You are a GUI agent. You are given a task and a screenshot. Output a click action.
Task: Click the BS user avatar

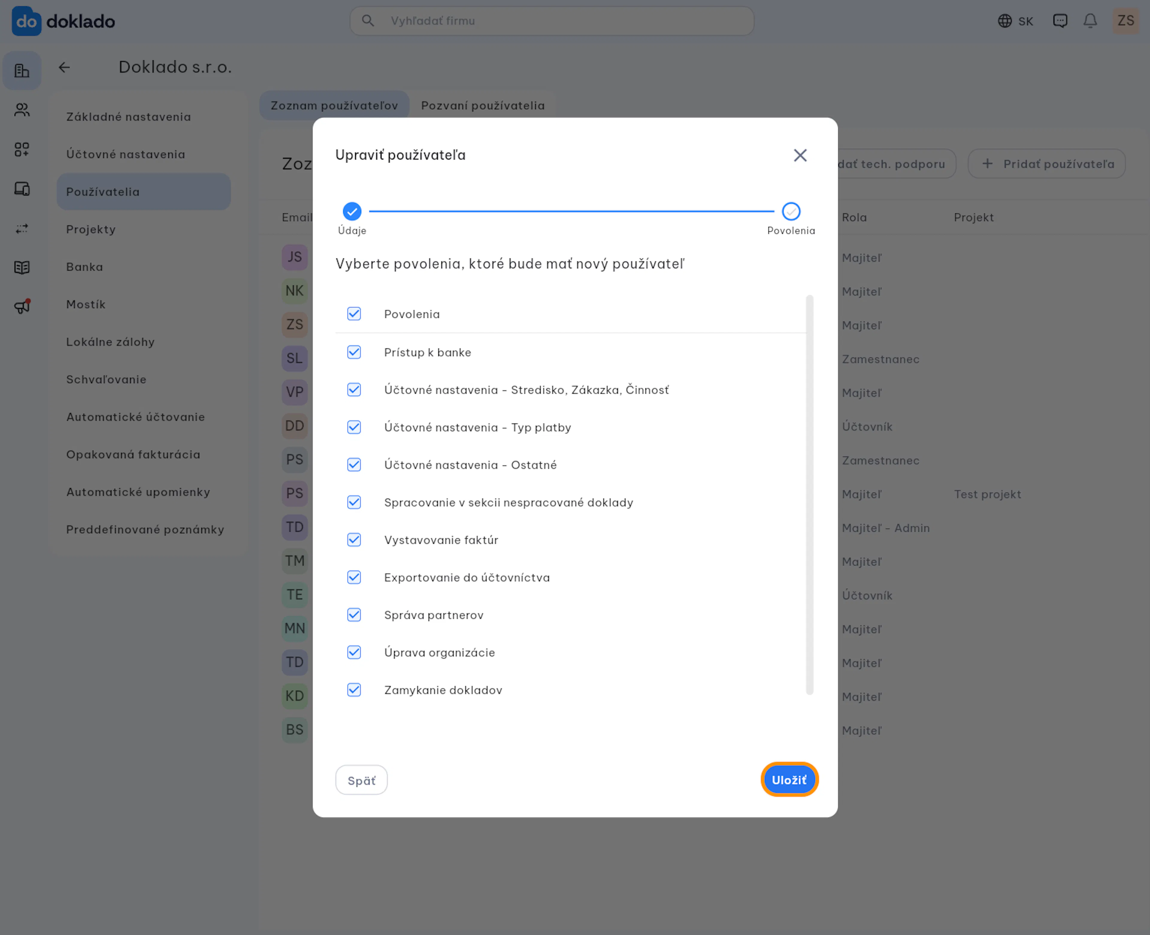point(294,730)
